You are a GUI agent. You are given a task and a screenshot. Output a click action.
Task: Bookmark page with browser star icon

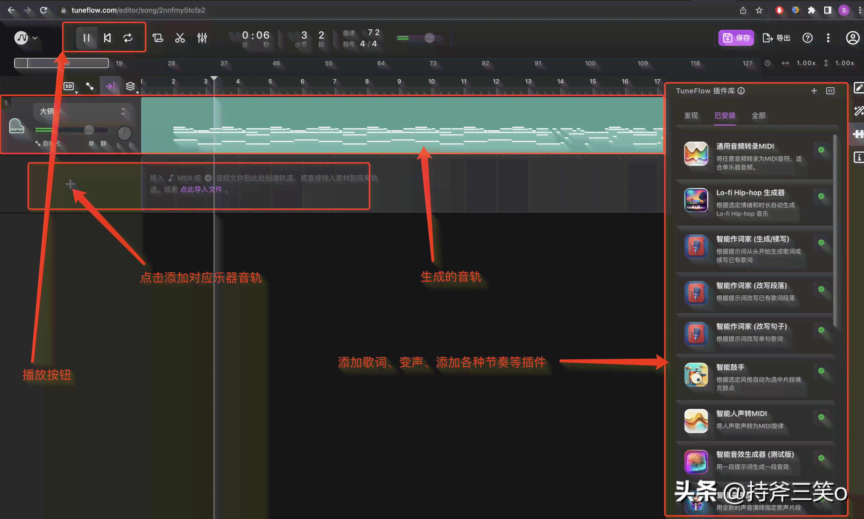[x=759, y=10]
